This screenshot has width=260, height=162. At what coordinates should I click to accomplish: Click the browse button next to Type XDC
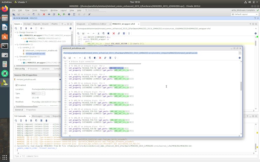pos(44,93)
